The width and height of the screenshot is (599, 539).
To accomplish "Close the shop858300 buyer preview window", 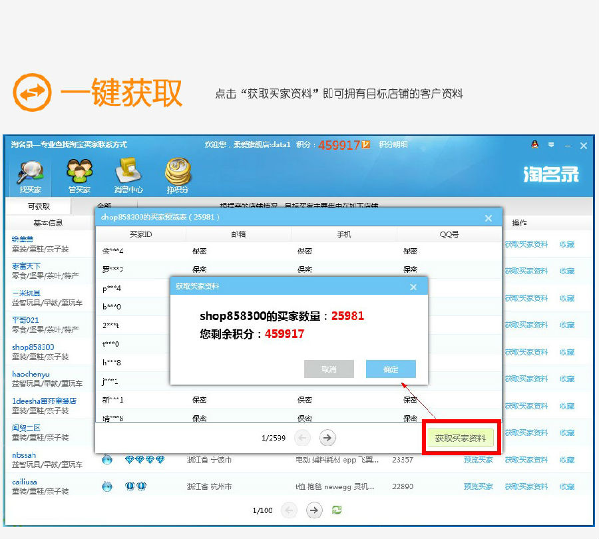I will click(489, 218).
